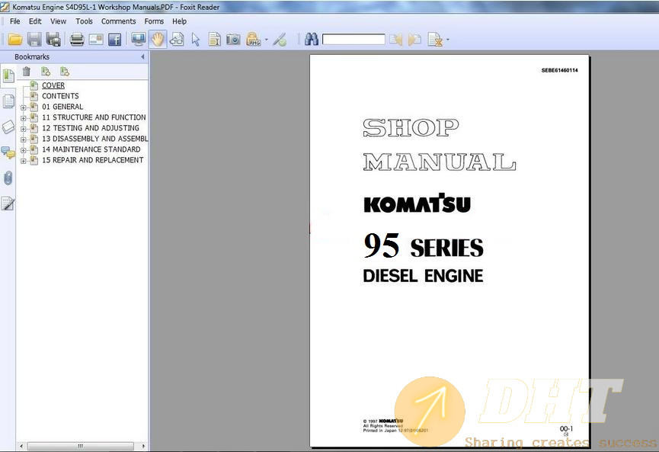Open a file with the folder icon

tap(15, 40)
